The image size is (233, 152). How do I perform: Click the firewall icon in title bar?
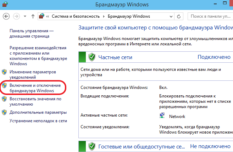5,4
